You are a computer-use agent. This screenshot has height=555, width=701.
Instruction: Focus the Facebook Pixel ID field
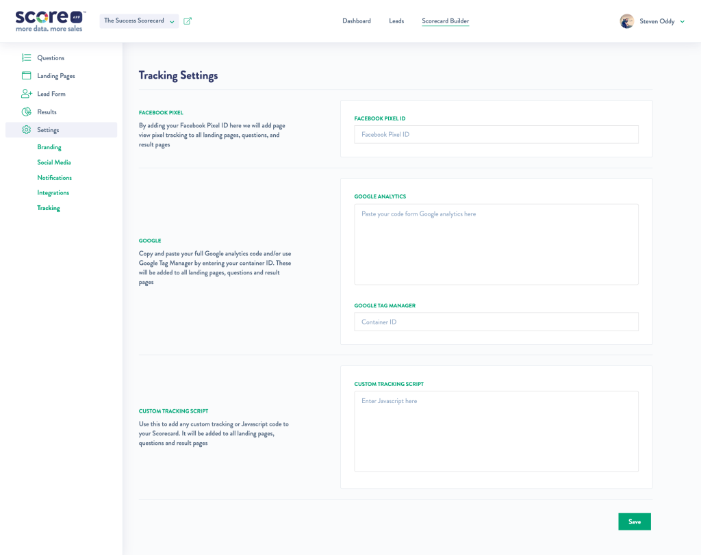(496, 134)
